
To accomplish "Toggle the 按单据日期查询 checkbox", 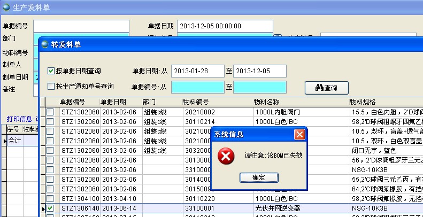I will [51, 71].
